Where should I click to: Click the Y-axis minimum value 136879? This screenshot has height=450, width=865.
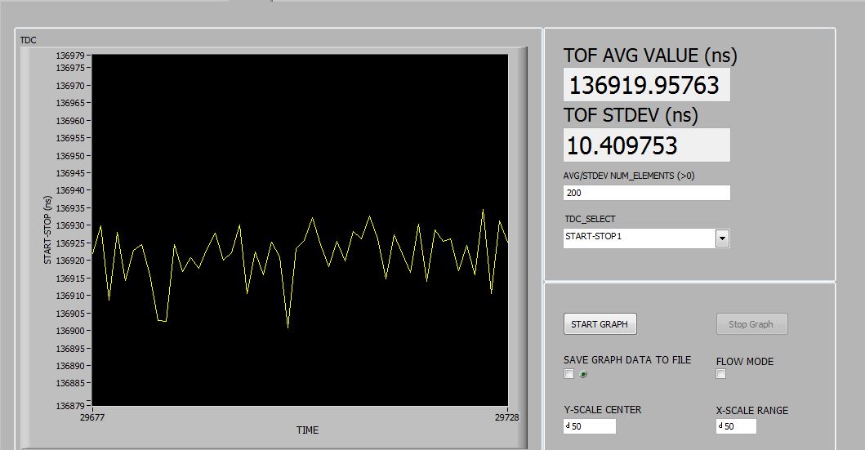click(x=70, y=406)
